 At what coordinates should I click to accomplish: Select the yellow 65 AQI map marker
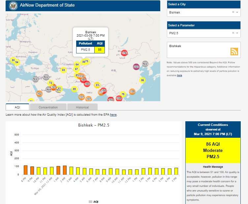coord(63,70)
